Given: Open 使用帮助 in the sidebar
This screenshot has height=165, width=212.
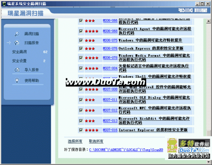Looking at the screenshot, I should [x=32, y=80].
